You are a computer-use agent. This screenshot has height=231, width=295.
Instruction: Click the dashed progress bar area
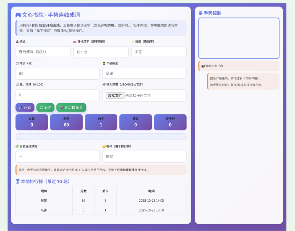click(101, 137)
